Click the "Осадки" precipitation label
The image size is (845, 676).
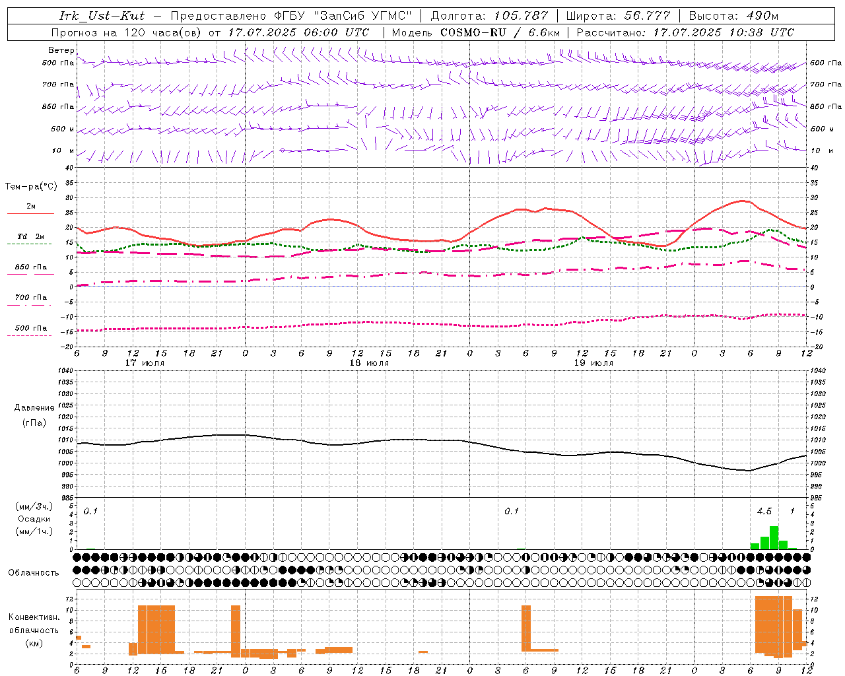(34, 519)
